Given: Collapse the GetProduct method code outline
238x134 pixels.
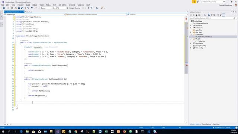Looking at the screenshot, I should [16, 79].
